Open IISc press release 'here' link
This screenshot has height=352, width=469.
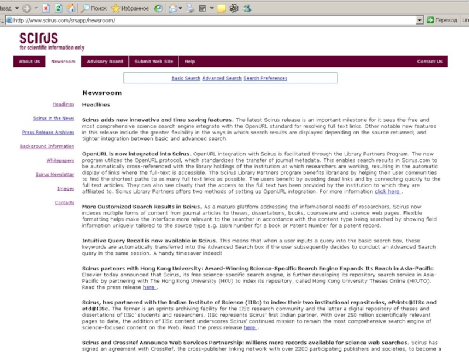250,327
